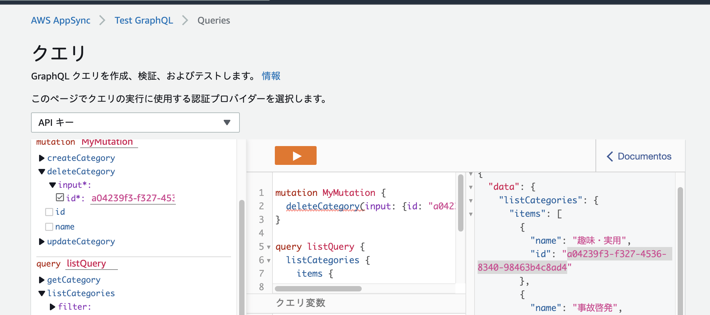Click the "事故啓発" name value in results
Viewport: 710px width, 315px height.
tap(595, 308)
